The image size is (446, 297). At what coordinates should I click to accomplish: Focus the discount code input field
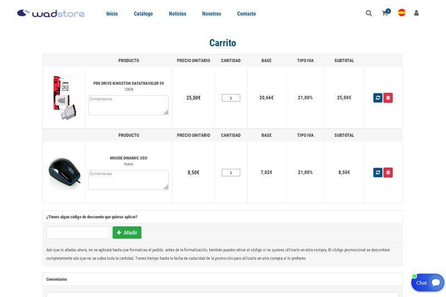(x=79, y=232)
